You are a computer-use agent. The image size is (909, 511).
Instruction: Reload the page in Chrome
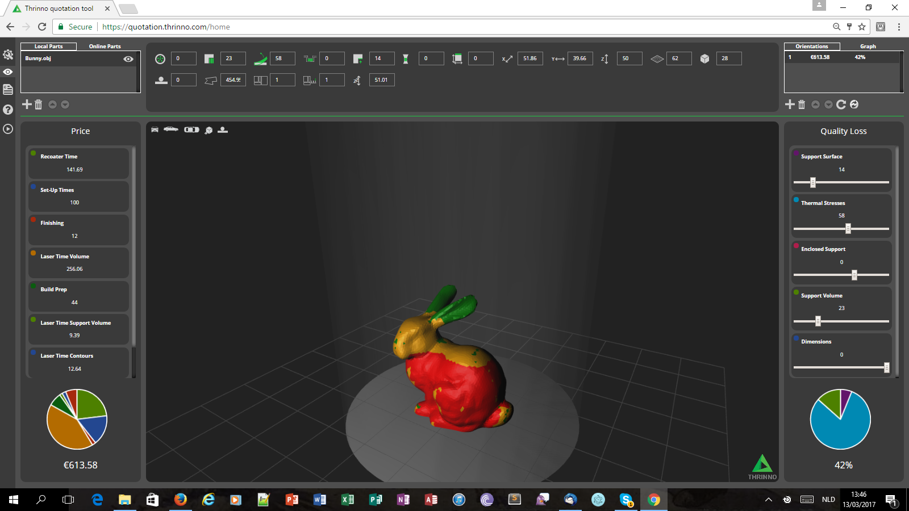point(42,27)
